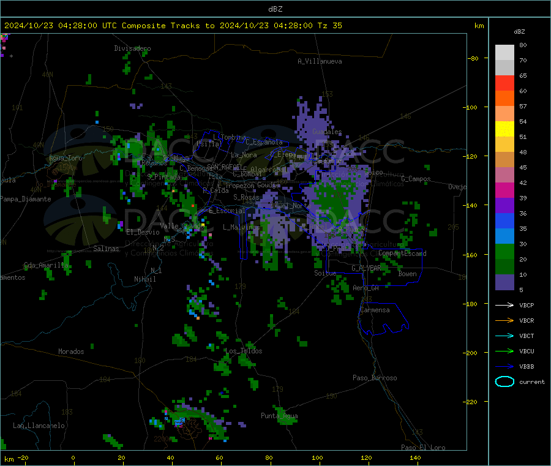Click the 'Paso_Barroso' map label
The image size is (551, 466).
pos(375,378)
